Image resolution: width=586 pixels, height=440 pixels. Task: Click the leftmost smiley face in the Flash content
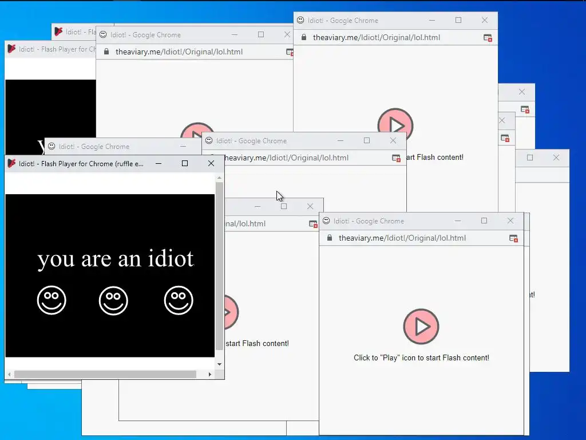tap(52, 300)
